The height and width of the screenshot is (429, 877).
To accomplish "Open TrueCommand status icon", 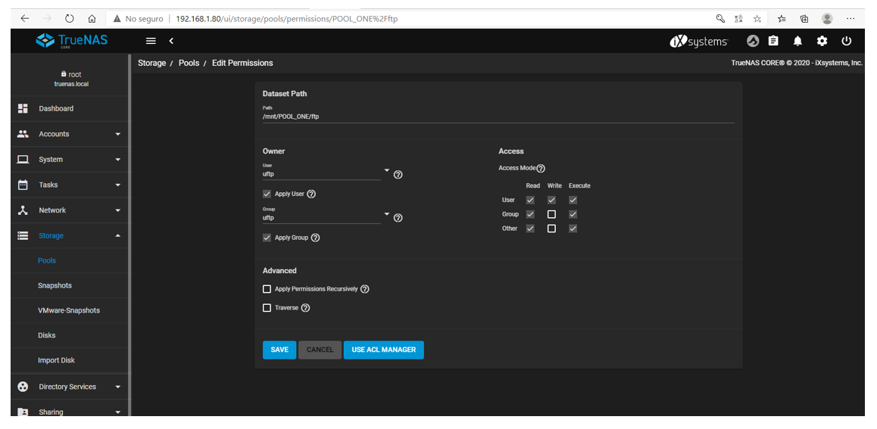I will [x=753, y=41].
